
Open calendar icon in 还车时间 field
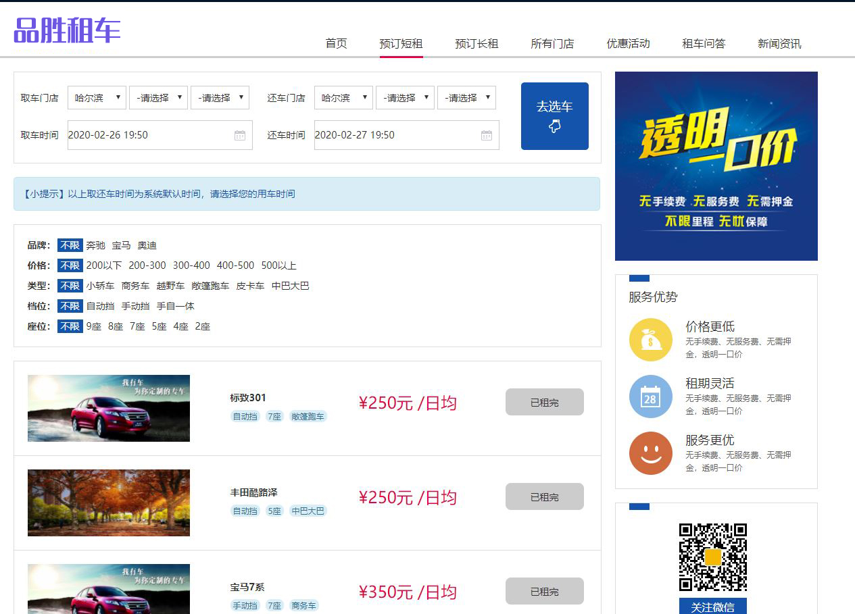[487, 135]
